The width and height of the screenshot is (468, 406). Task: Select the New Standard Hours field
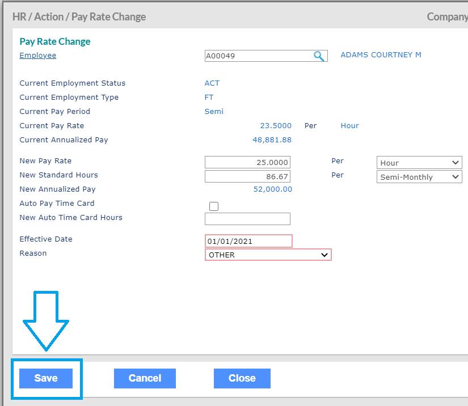247,176
